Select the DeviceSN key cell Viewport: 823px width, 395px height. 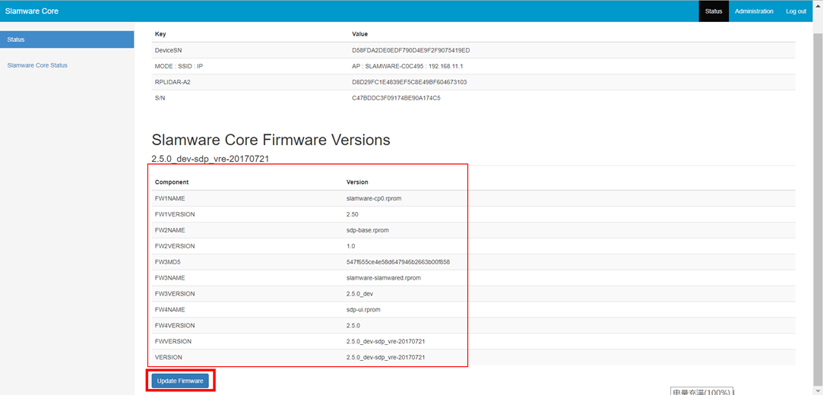(x=169, y=50)
